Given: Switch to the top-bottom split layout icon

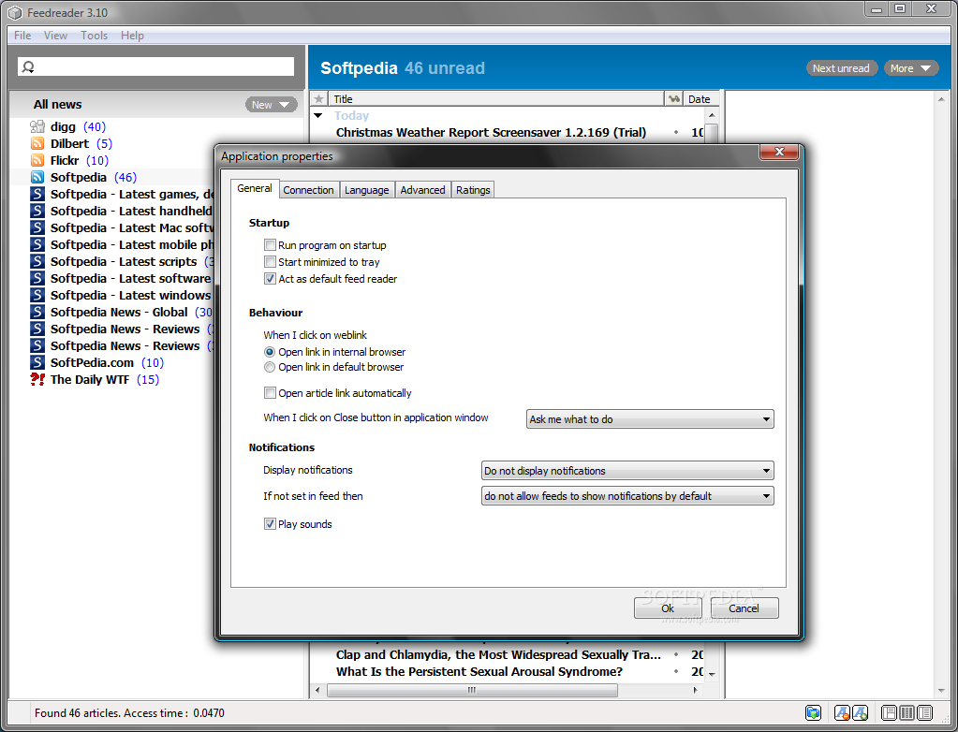Looking at the screenshot, I should 890,712.
